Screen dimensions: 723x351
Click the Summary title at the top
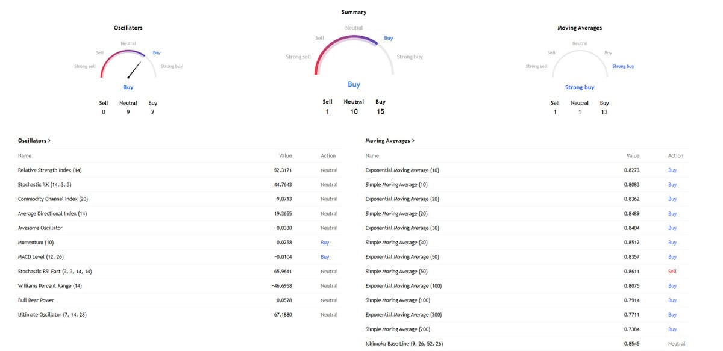[354, 12]
